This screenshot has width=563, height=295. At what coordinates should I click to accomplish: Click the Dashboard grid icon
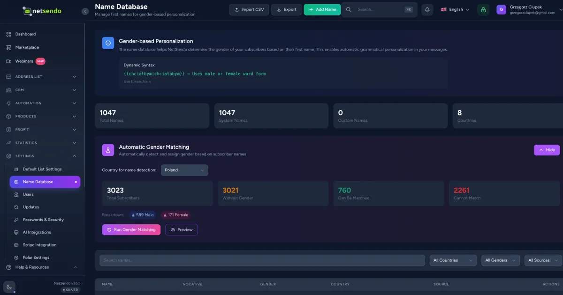coord(9,34)
